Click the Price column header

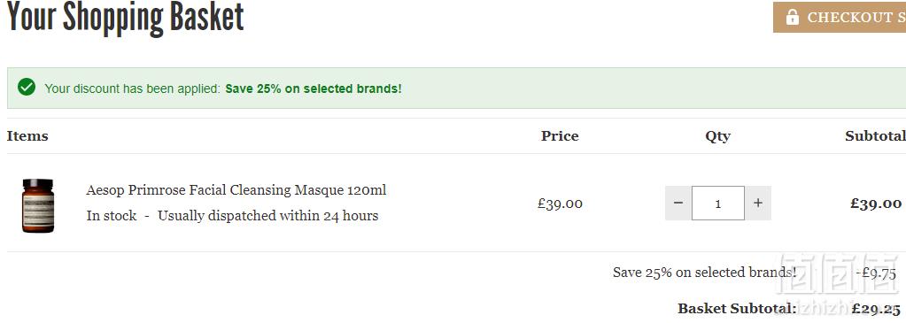pos(560,136)
